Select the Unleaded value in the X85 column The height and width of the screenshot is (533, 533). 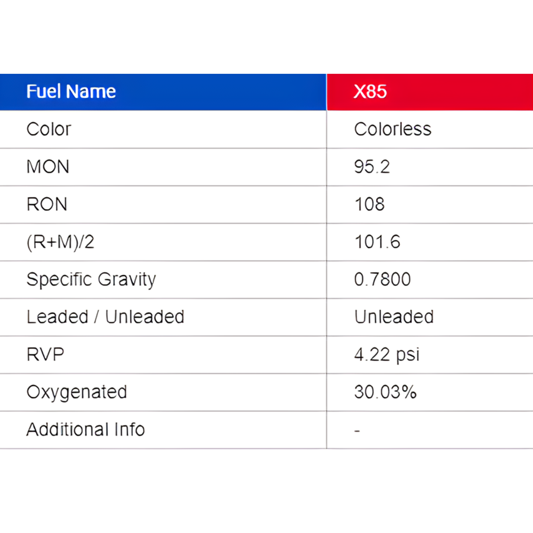(394, 317)
